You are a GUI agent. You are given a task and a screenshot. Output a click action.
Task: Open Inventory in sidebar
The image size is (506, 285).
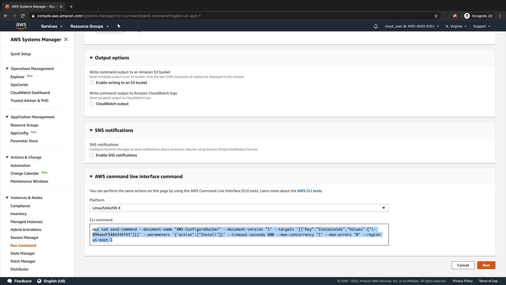pyautogui.click(x=19, y=214)
